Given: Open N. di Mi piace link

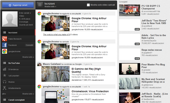Looking at the screenshot, I should [x=25, y=19].
